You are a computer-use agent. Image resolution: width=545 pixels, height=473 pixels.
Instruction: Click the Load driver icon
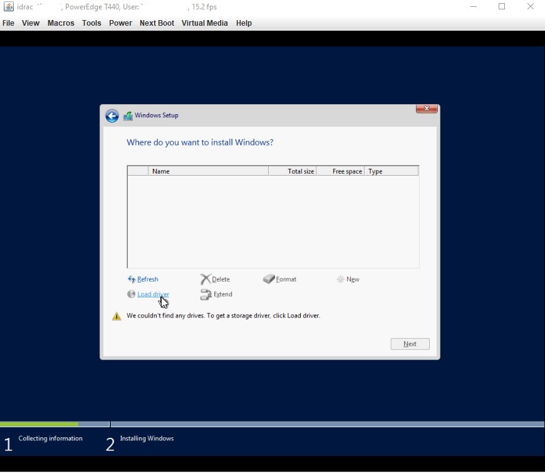pyautogui.click(x=132, y=294)
